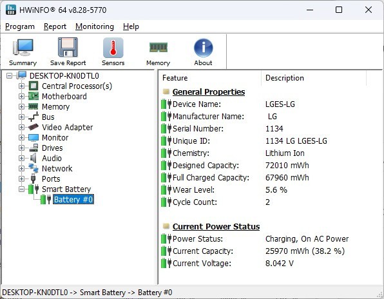Collapse the Smart Battery node
This screenshot has width=384, height=299.
pos(21,189)
